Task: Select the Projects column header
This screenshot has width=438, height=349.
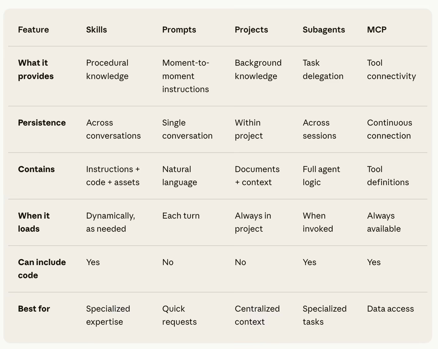Action: pos(251,30)
